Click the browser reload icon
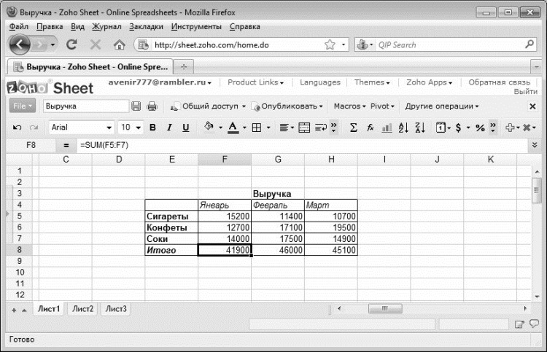 72,44
